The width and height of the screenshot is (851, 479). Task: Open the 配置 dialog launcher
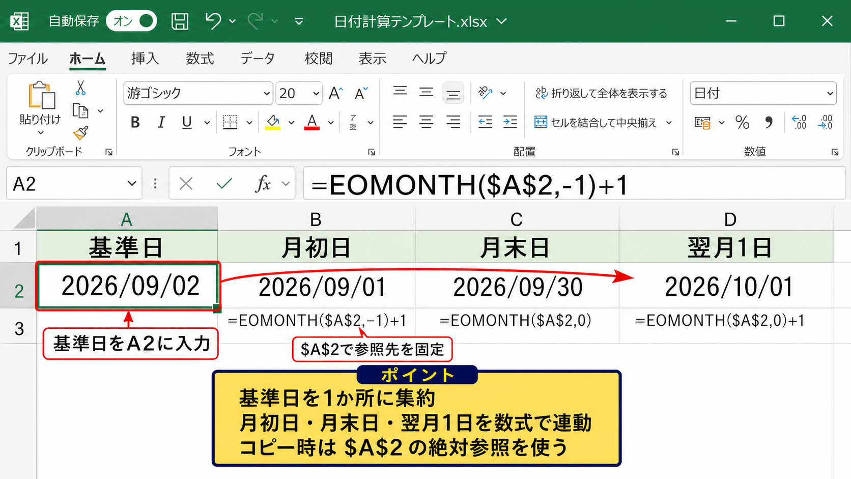675,152
